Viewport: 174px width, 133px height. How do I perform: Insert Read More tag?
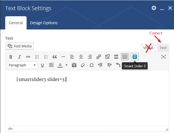coord(116,57)
